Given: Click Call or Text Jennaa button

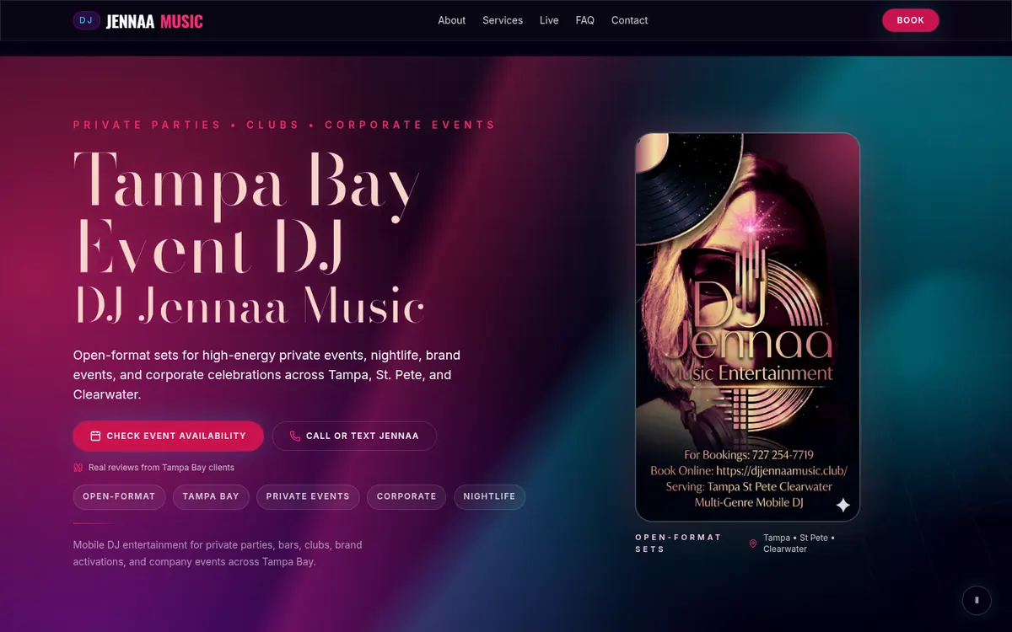Looking at the screenshot, I should (x=354, y=436).
